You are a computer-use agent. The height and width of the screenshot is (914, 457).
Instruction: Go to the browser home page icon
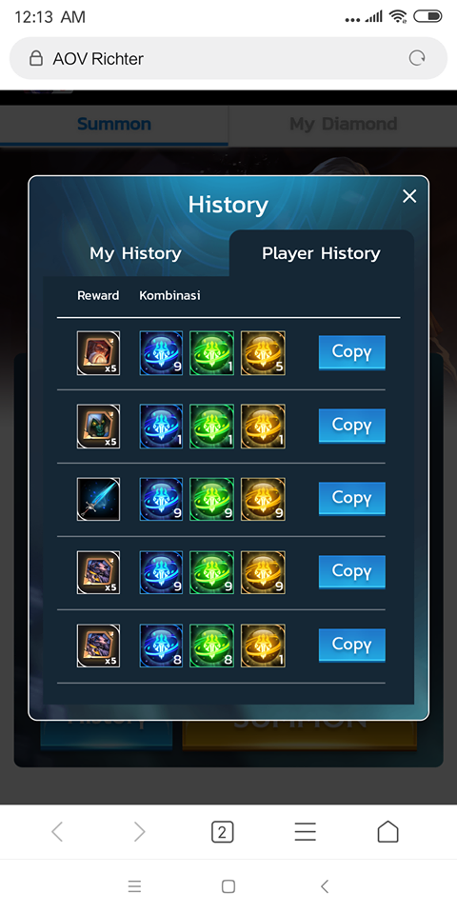point(387,832)
